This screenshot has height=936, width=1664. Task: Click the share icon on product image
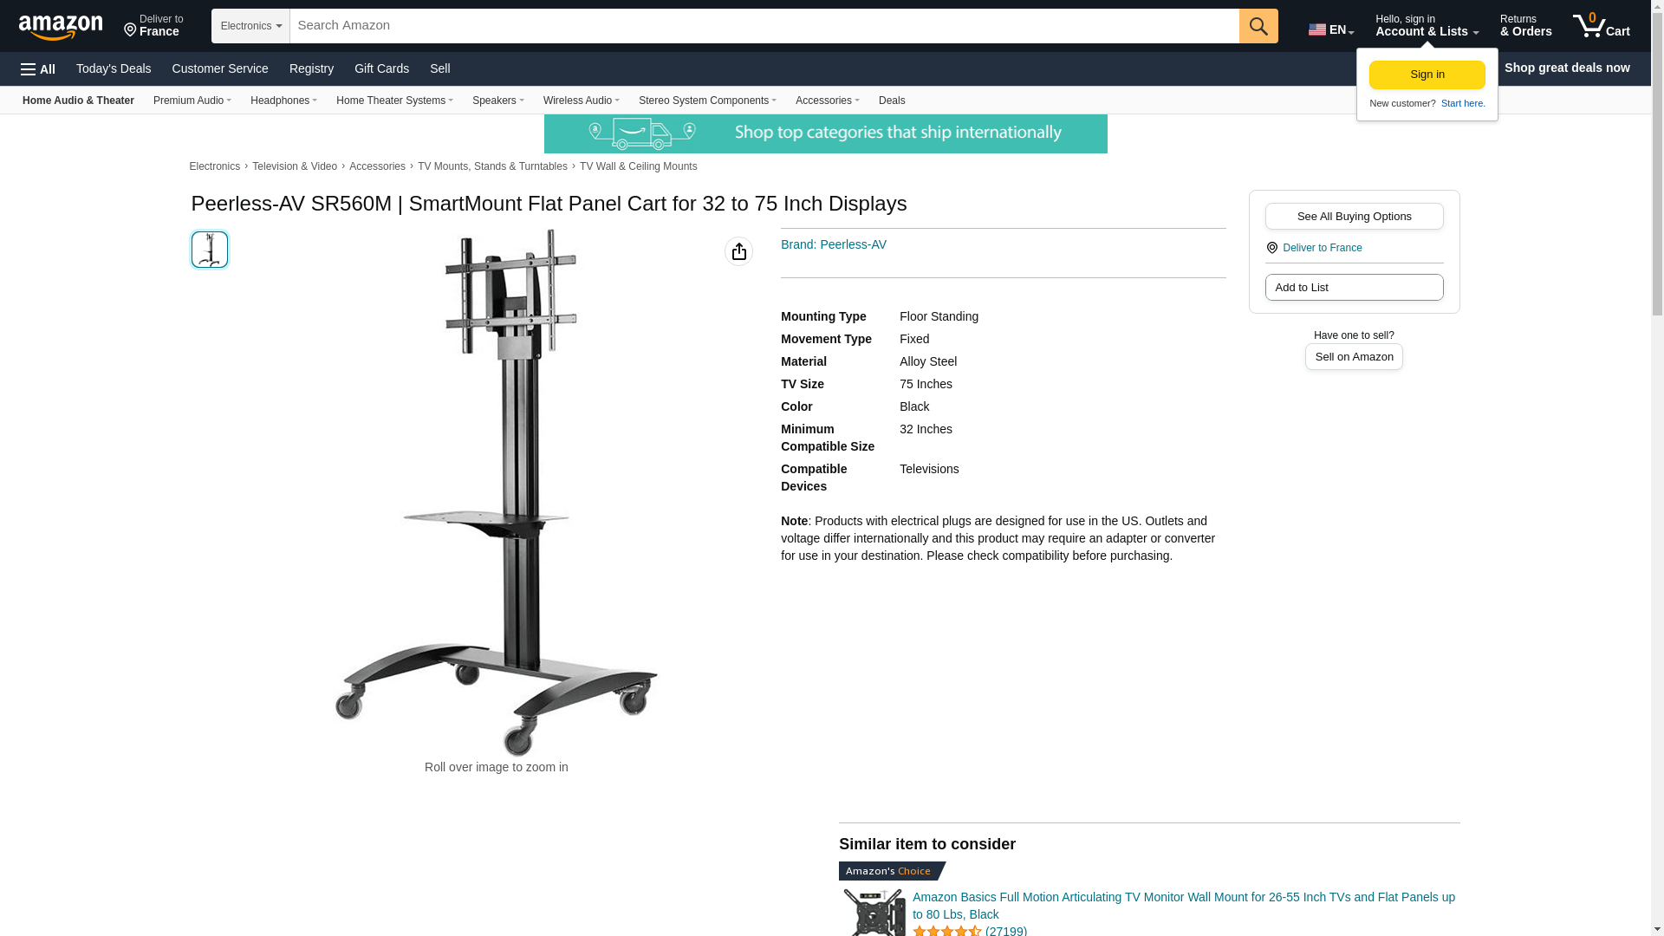click(x=739, y=251)
